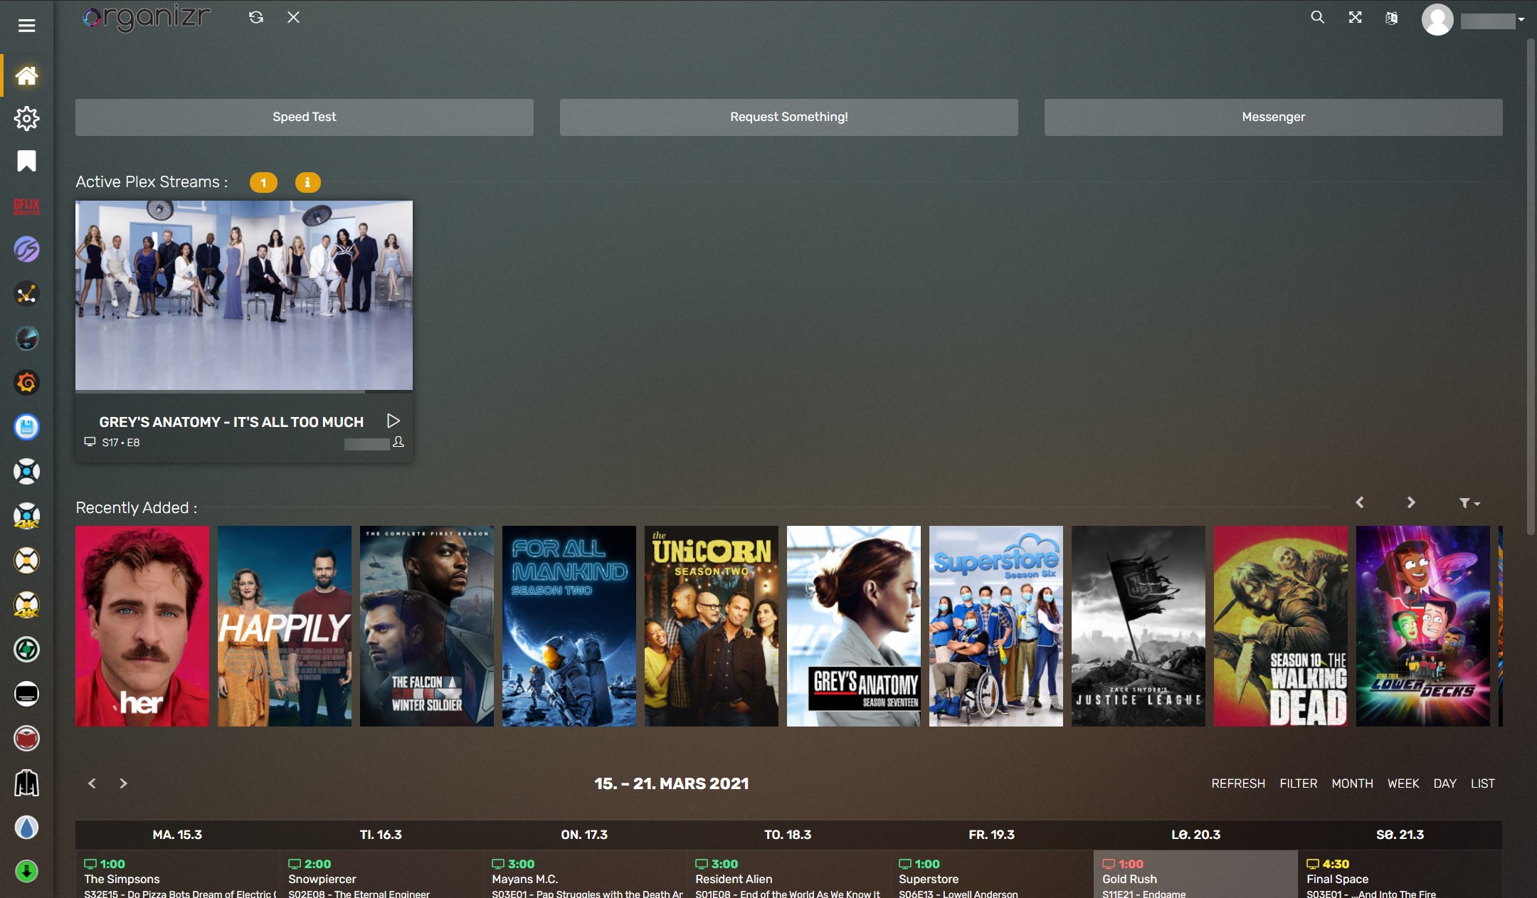Reload the current tab using refresh icon
Image resolution: width=1537 pixels, height=898 pixels.
[x=256, y=17]
